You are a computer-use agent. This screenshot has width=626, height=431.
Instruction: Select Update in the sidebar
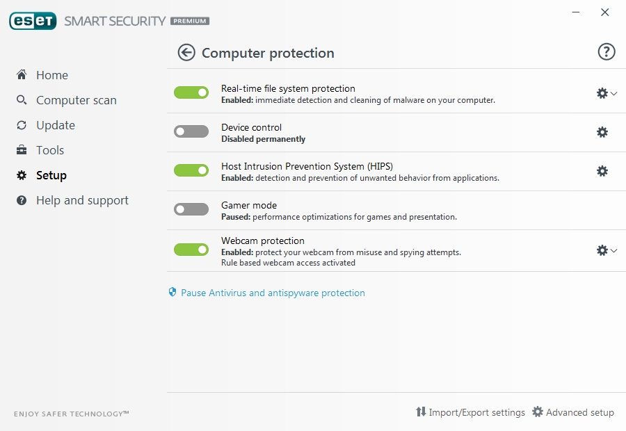tap(55, 125)
